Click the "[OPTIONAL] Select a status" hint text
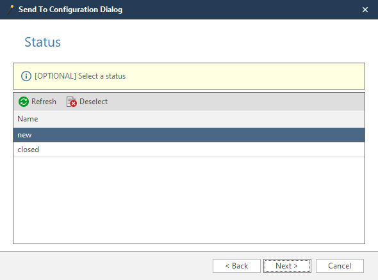Image resolution: width=378 pixels, height=280 pixels. [80, 76]
